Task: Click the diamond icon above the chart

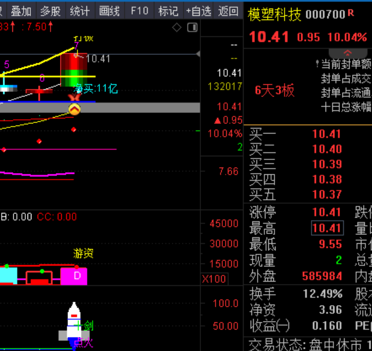Action: [177, 27]
